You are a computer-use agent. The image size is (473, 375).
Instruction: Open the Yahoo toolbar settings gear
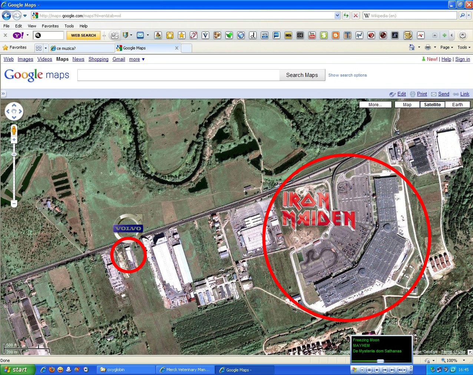click(x=462, y=36)
